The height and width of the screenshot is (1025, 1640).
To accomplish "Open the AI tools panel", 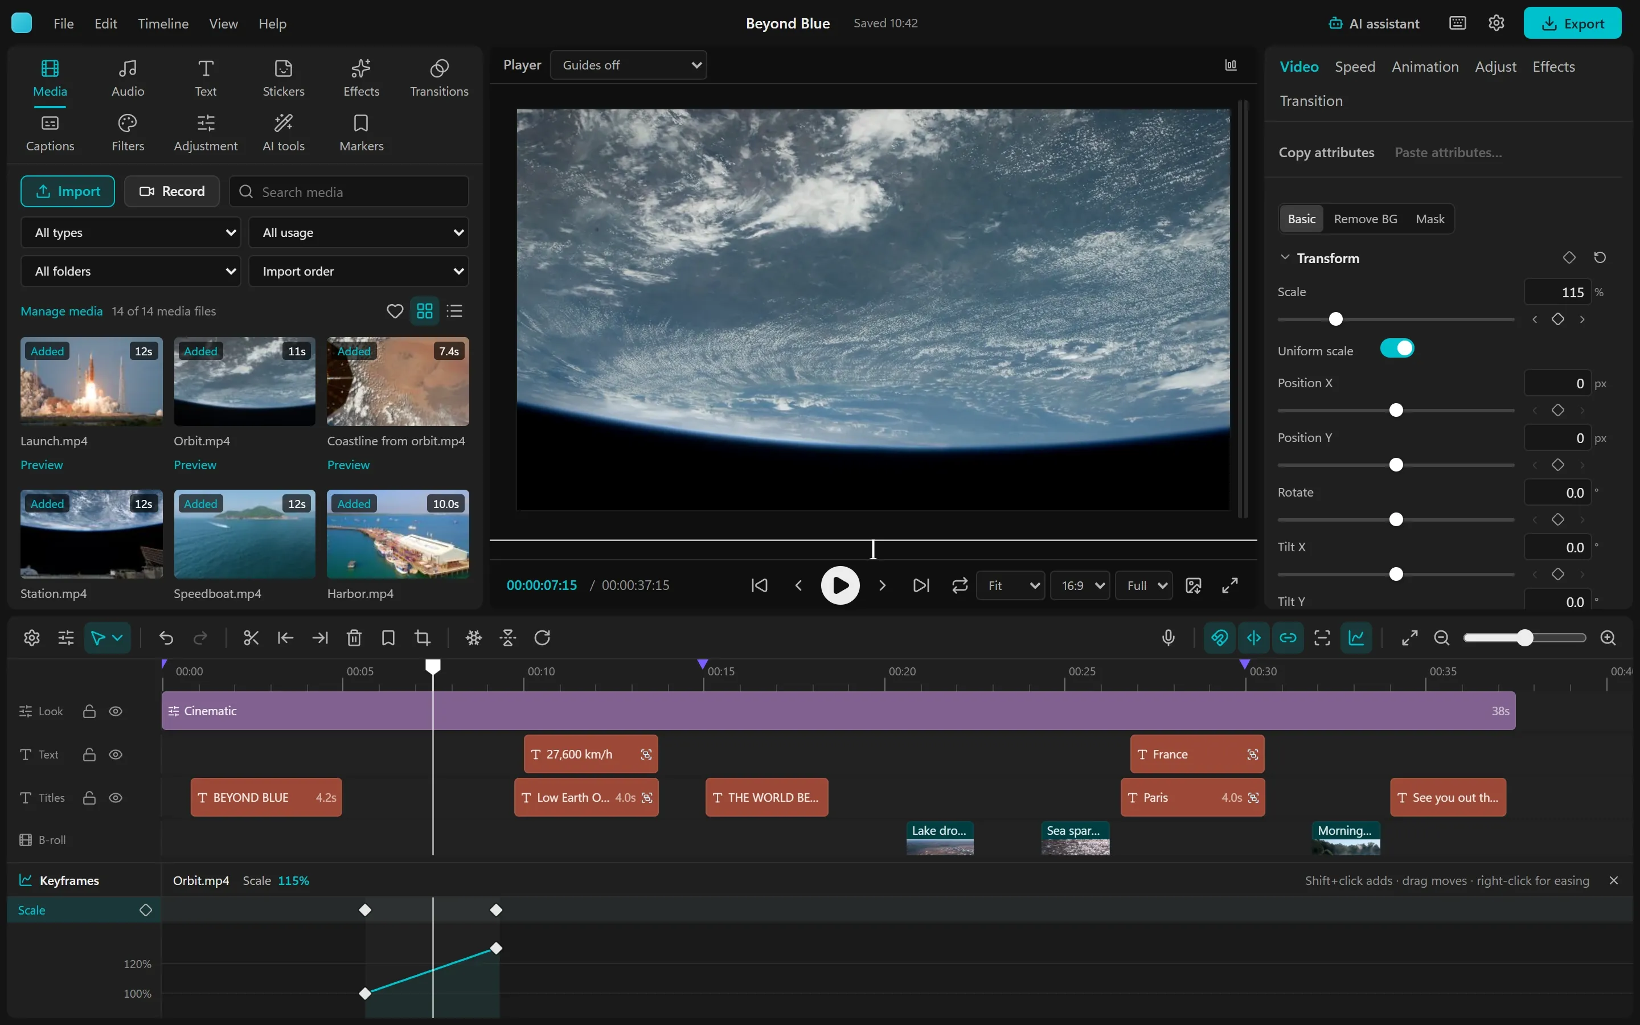I will [x=283, y=133].
